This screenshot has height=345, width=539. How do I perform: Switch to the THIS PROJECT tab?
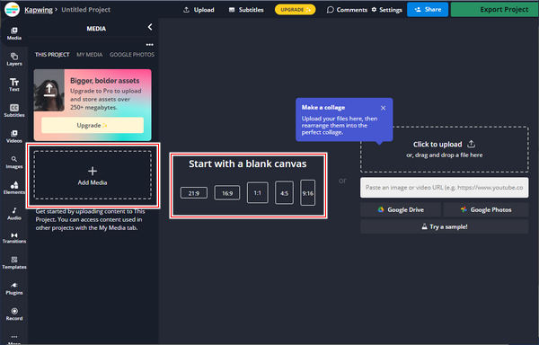pyautogui.click(x=52, y=55)
